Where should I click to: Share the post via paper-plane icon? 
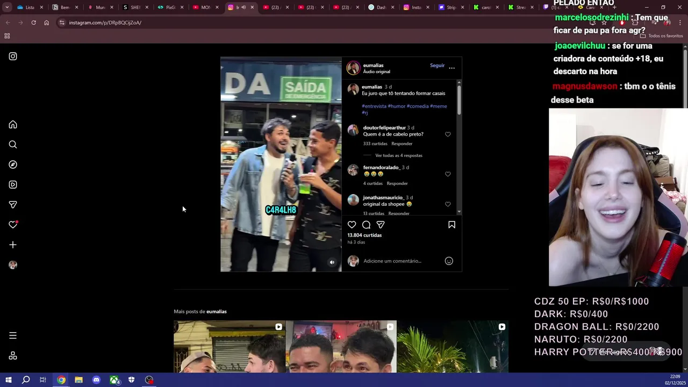pyautogui.click(x=381, y=225)
